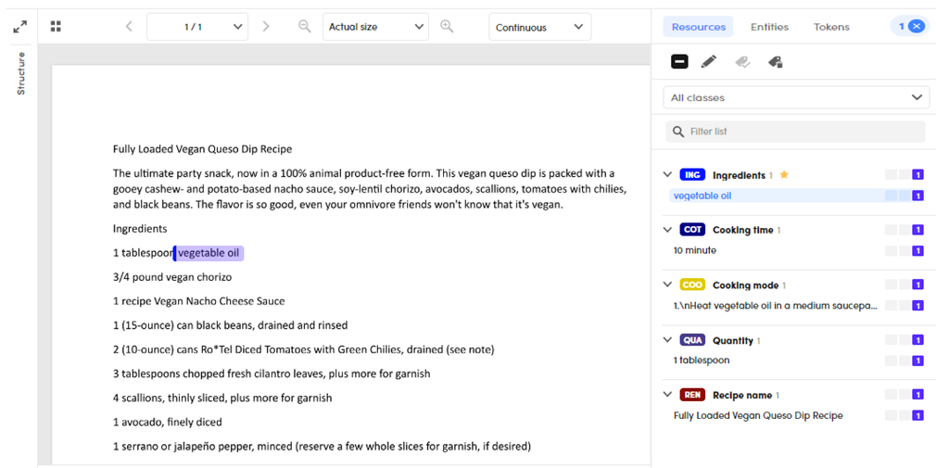Click the highlighted 'vegetable oil' annotation in document
This screenshot has width=936, height=468.
point(209,253)
